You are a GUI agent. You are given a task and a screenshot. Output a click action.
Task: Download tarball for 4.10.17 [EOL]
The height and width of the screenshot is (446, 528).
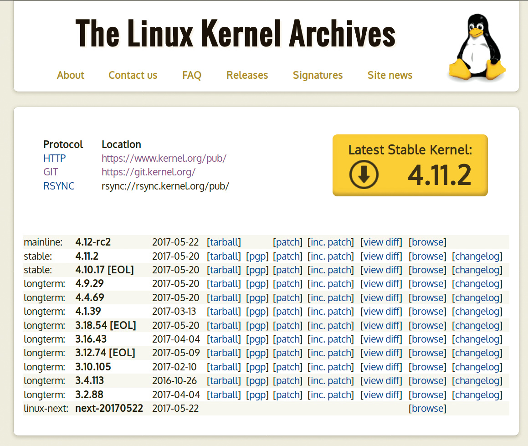(224, 270)
